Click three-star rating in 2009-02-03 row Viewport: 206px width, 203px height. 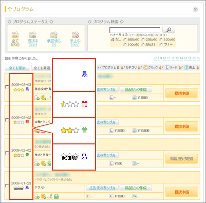[18, 89]
